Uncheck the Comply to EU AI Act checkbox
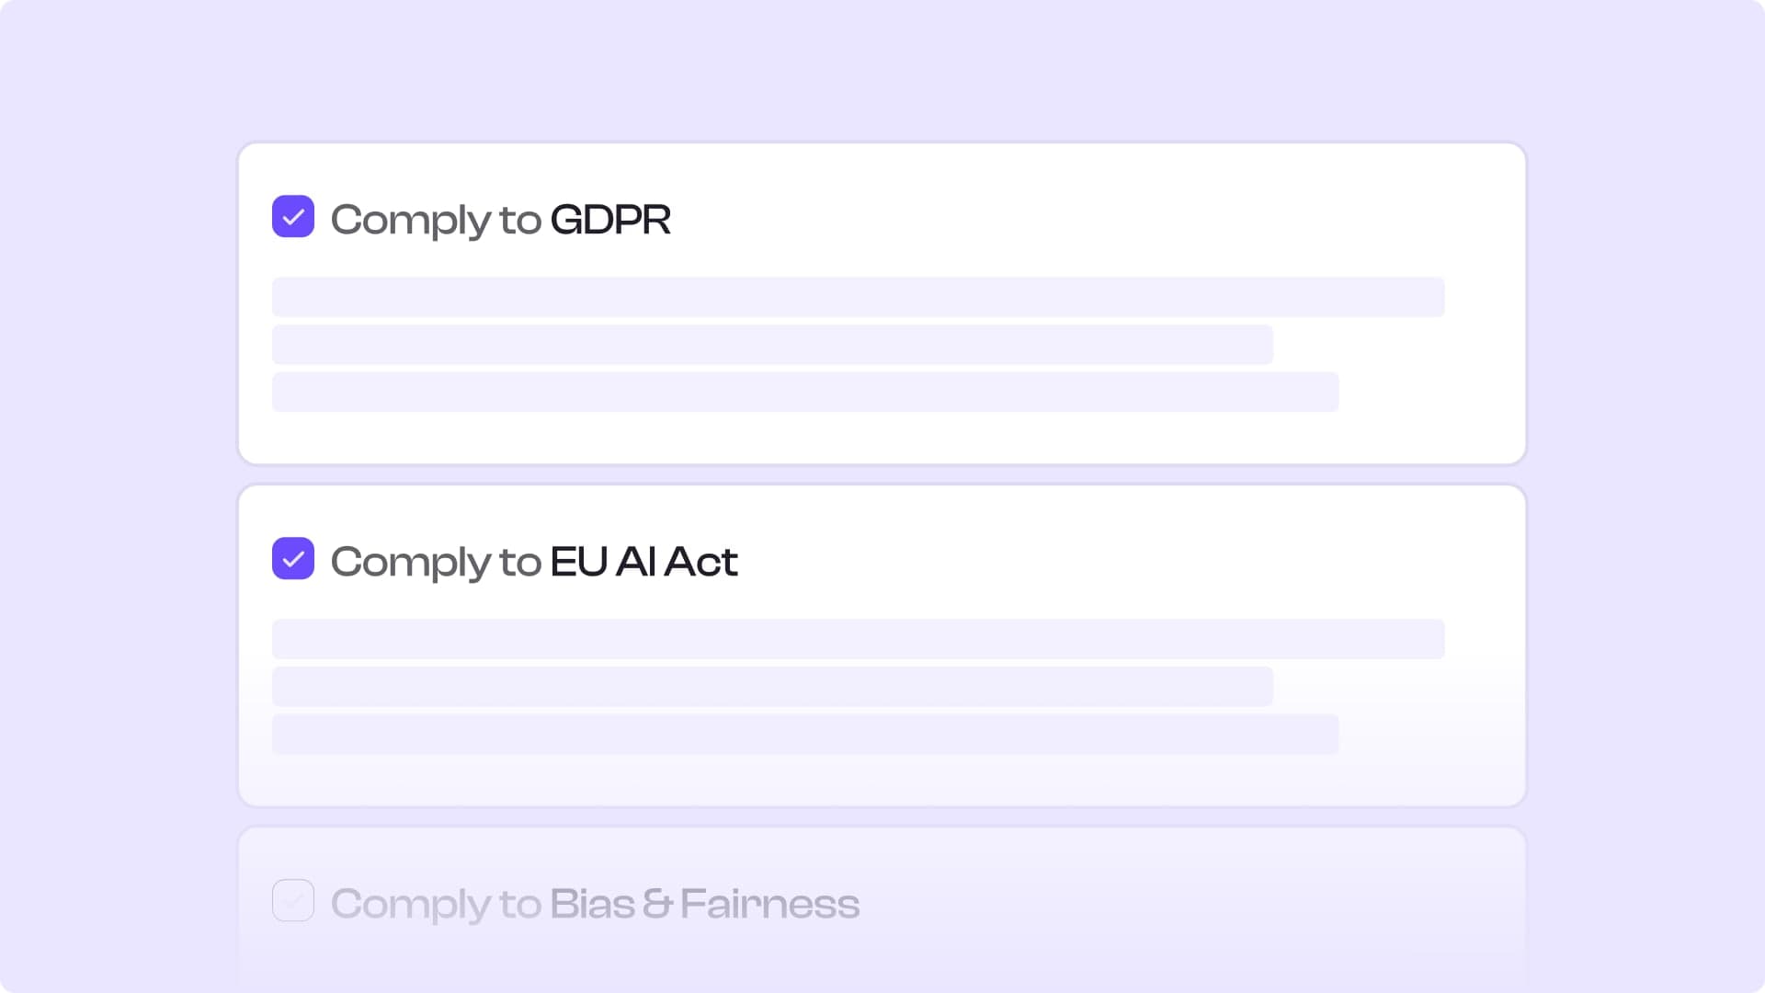 point(293,559)
